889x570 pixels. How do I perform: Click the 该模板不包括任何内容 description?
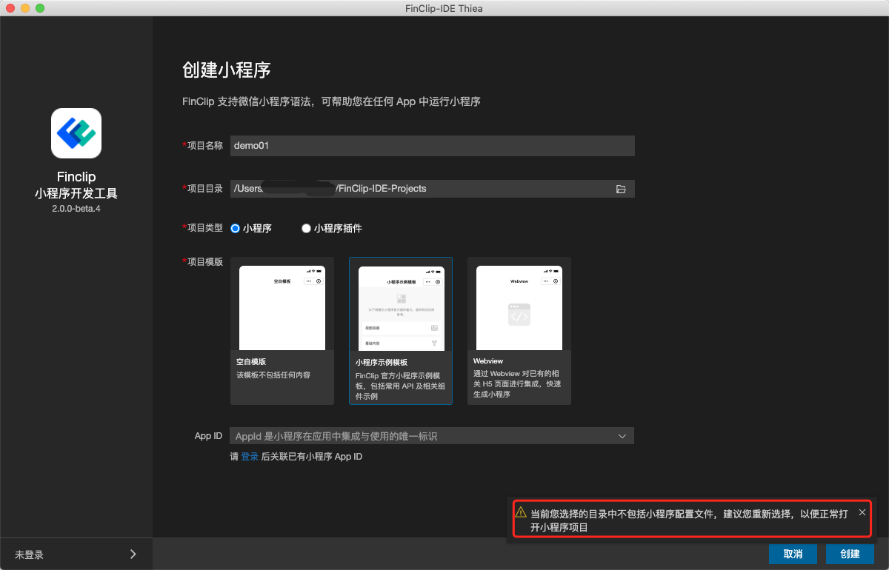[273, 375]
